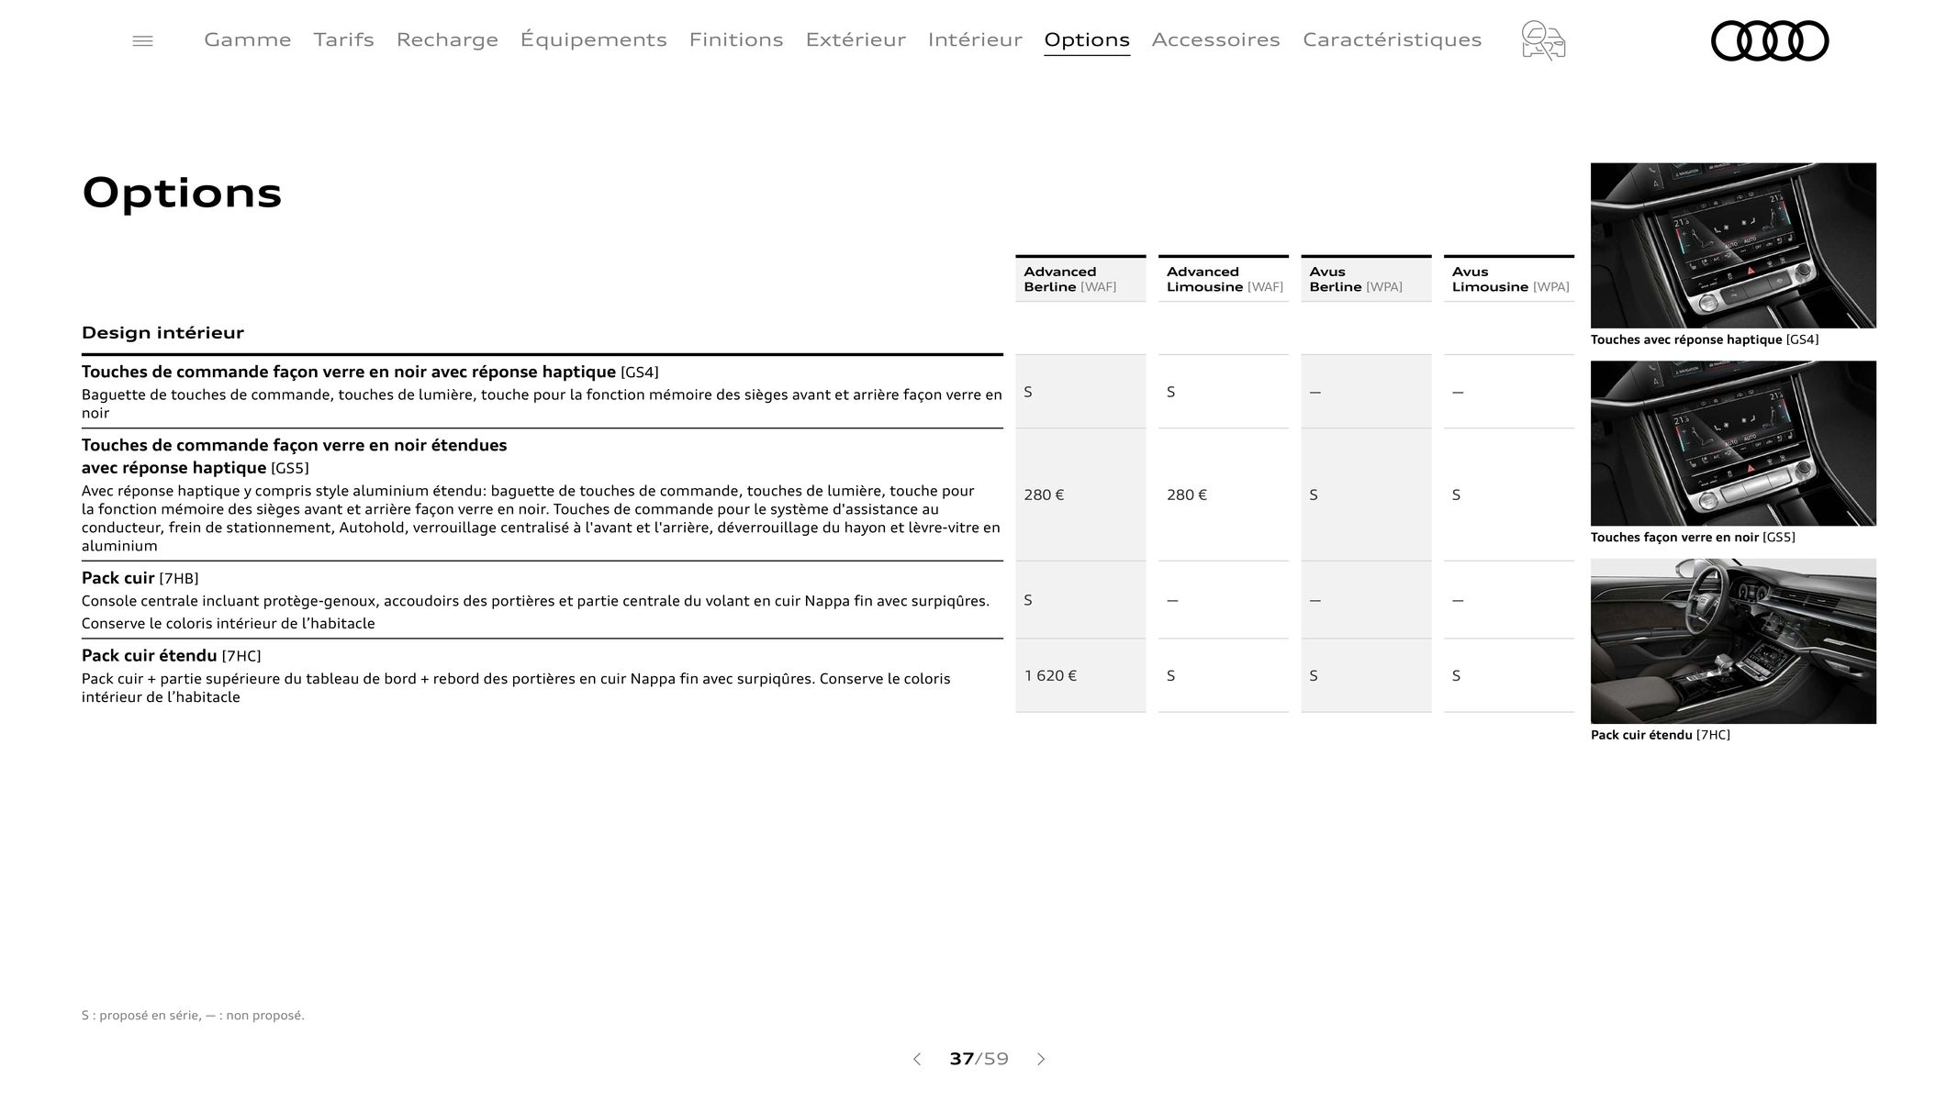Open the hamburger menu icon
Image resolution: width=1958 pixels, height=1101 pixels.
(142, 40)
